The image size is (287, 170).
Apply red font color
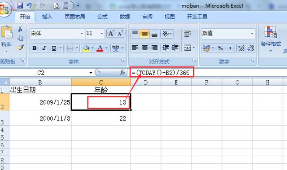[x=100, y=48]
